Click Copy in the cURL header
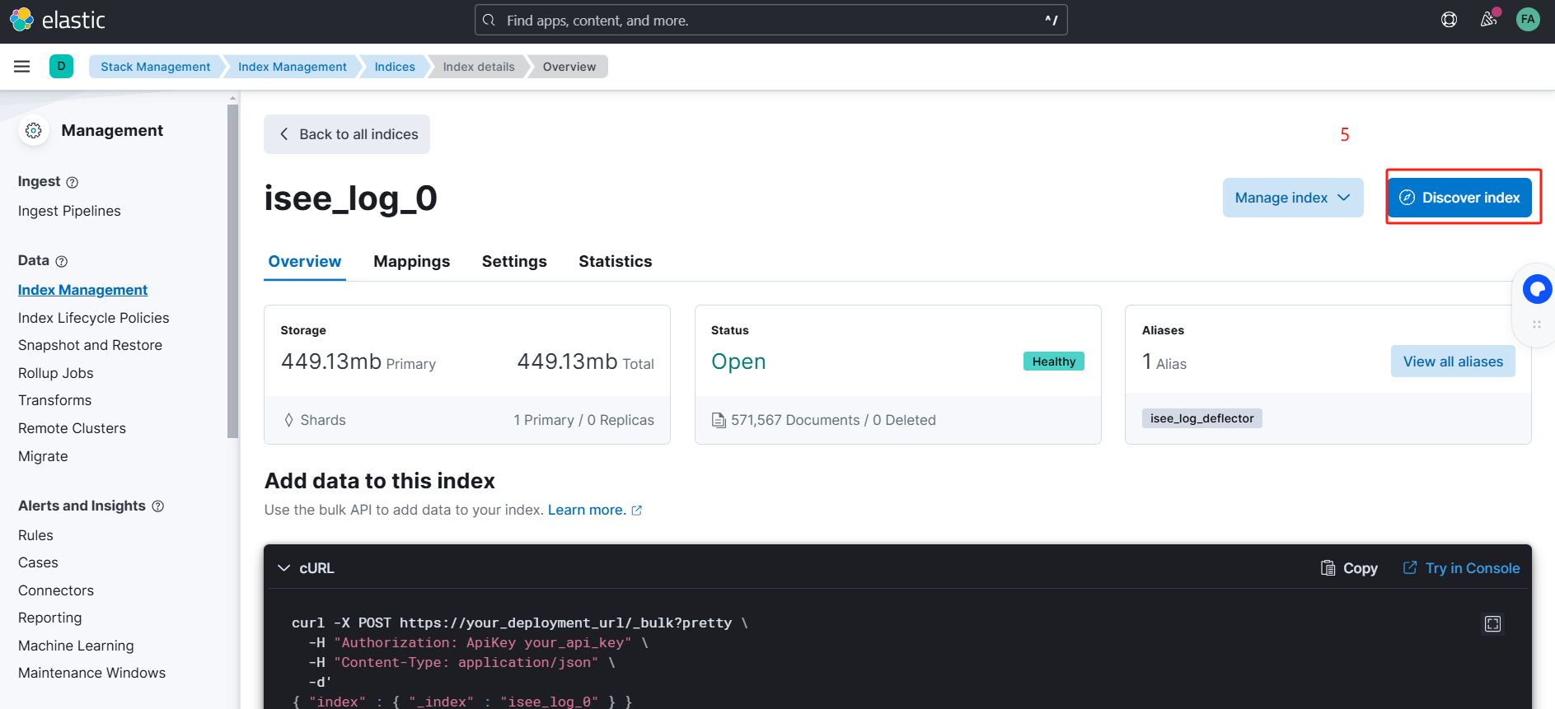Viewport: 1555px width, 709px height. [1349, 568]
